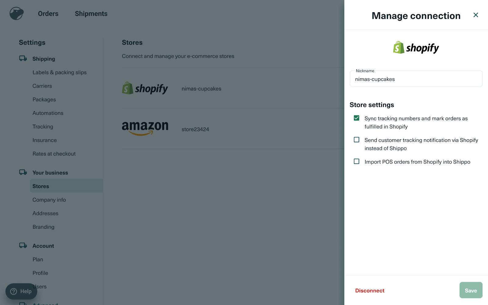Click the Shopify logo in stores list
The width and height of the screenshot is (488, 305).
[x=145, y=88]
